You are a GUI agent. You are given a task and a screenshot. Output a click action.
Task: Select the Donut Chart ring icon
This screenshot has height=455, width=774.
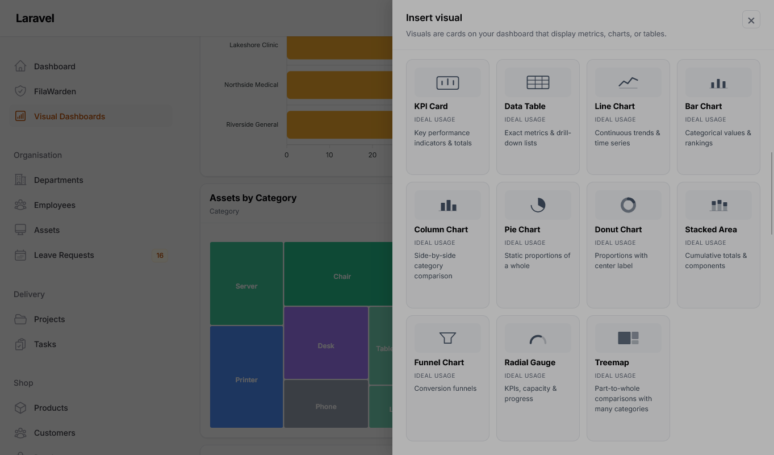628,205
